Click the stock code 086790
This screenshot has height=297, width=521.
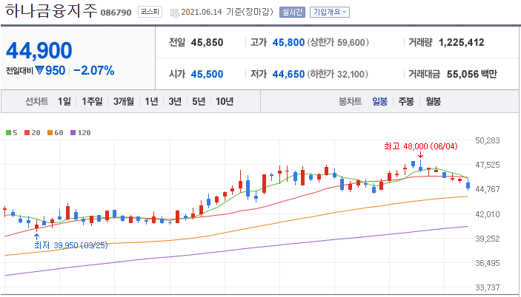116,13
